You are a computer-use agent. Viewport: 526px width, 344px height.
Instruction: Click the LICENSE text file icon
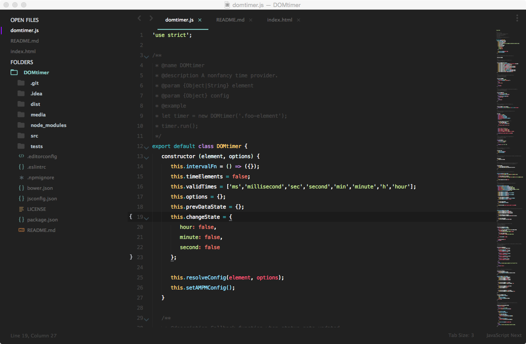pyautogui.click(x=21, y=209)
